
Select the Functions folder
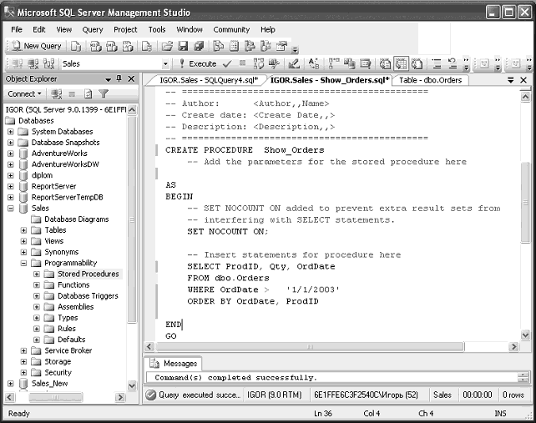click(73, 285)
